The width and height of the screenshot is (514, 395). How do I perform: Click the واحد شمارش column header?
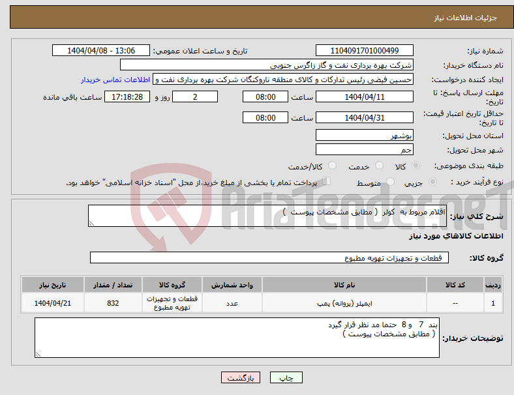coord(232,285)
